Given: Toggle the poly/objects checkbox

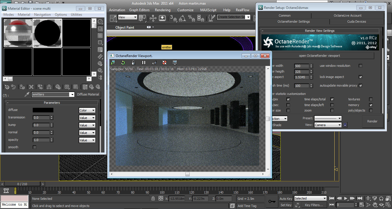Looking at the screenshot, I should [371, 110].
